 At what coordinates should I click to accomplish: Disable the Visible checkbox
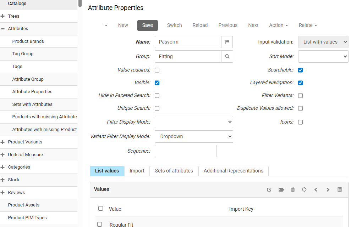pos(157,83)
